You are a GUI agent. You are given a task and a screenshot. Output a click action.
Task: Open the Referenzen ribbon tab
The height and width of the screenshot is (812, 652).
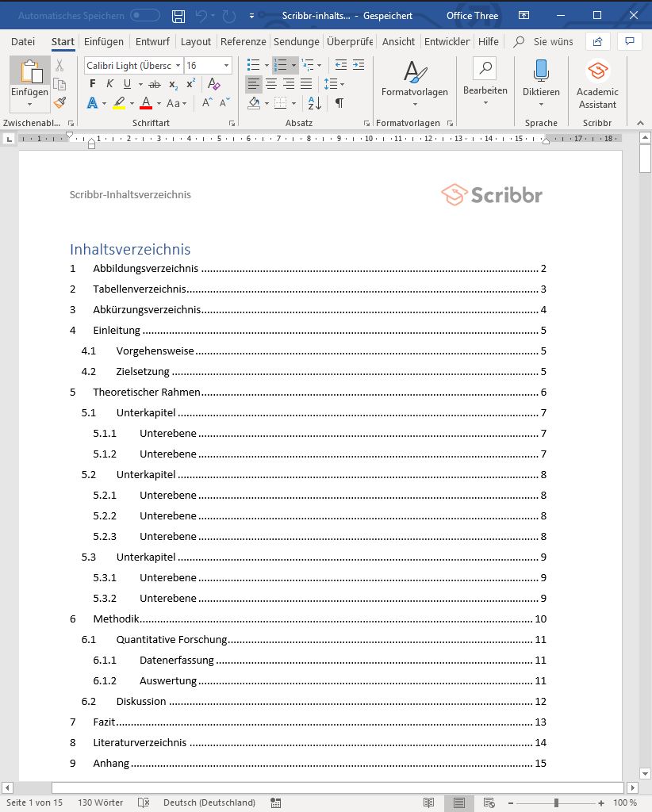(243, 41)
